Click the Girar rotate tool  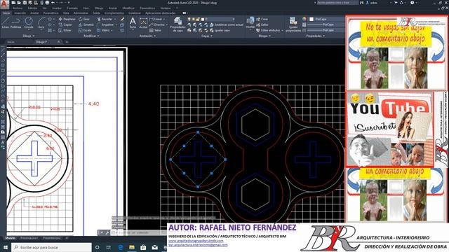pos(84,19)
